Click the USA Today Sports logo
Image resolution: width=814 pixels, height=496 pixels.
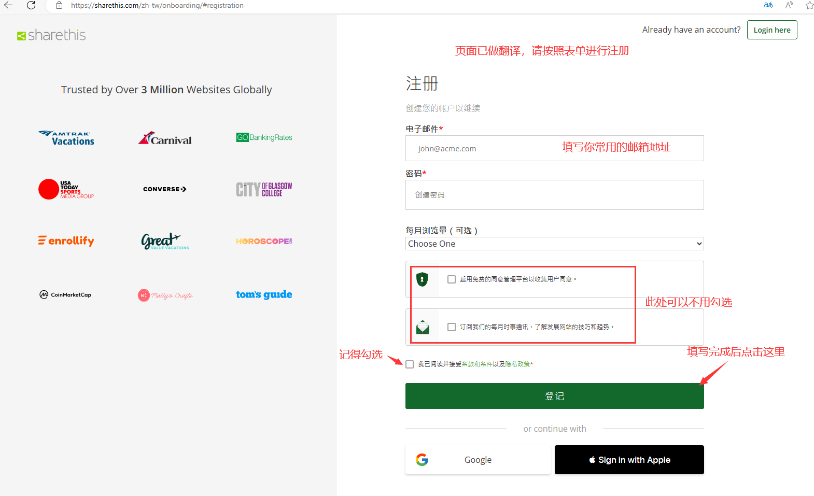click(x=66, y=189)
